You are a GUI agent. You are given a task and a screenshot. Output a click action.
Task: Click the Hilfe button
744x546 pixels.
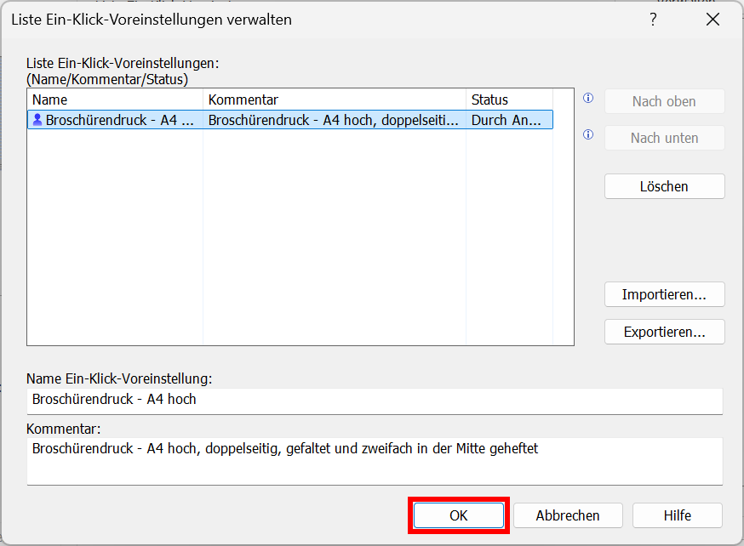[x=678, y=515]
